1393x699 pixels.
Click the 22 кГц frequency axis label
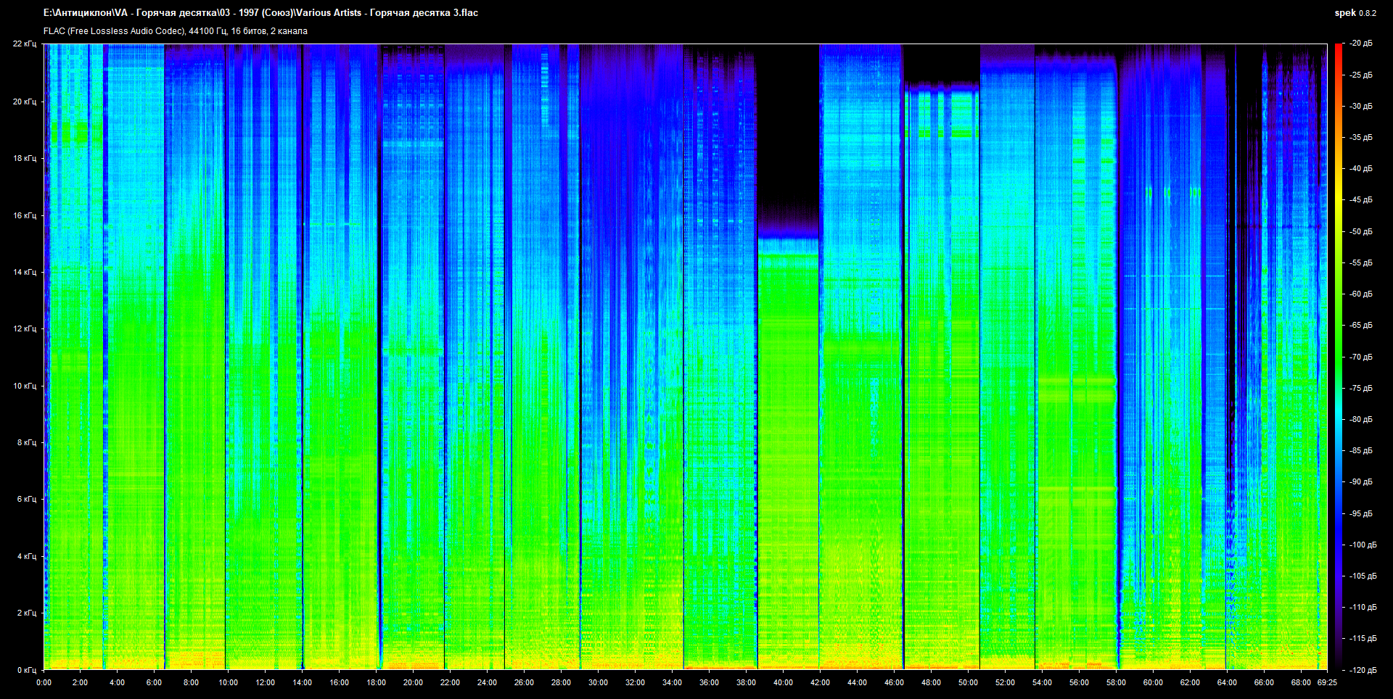click(25, 44)
